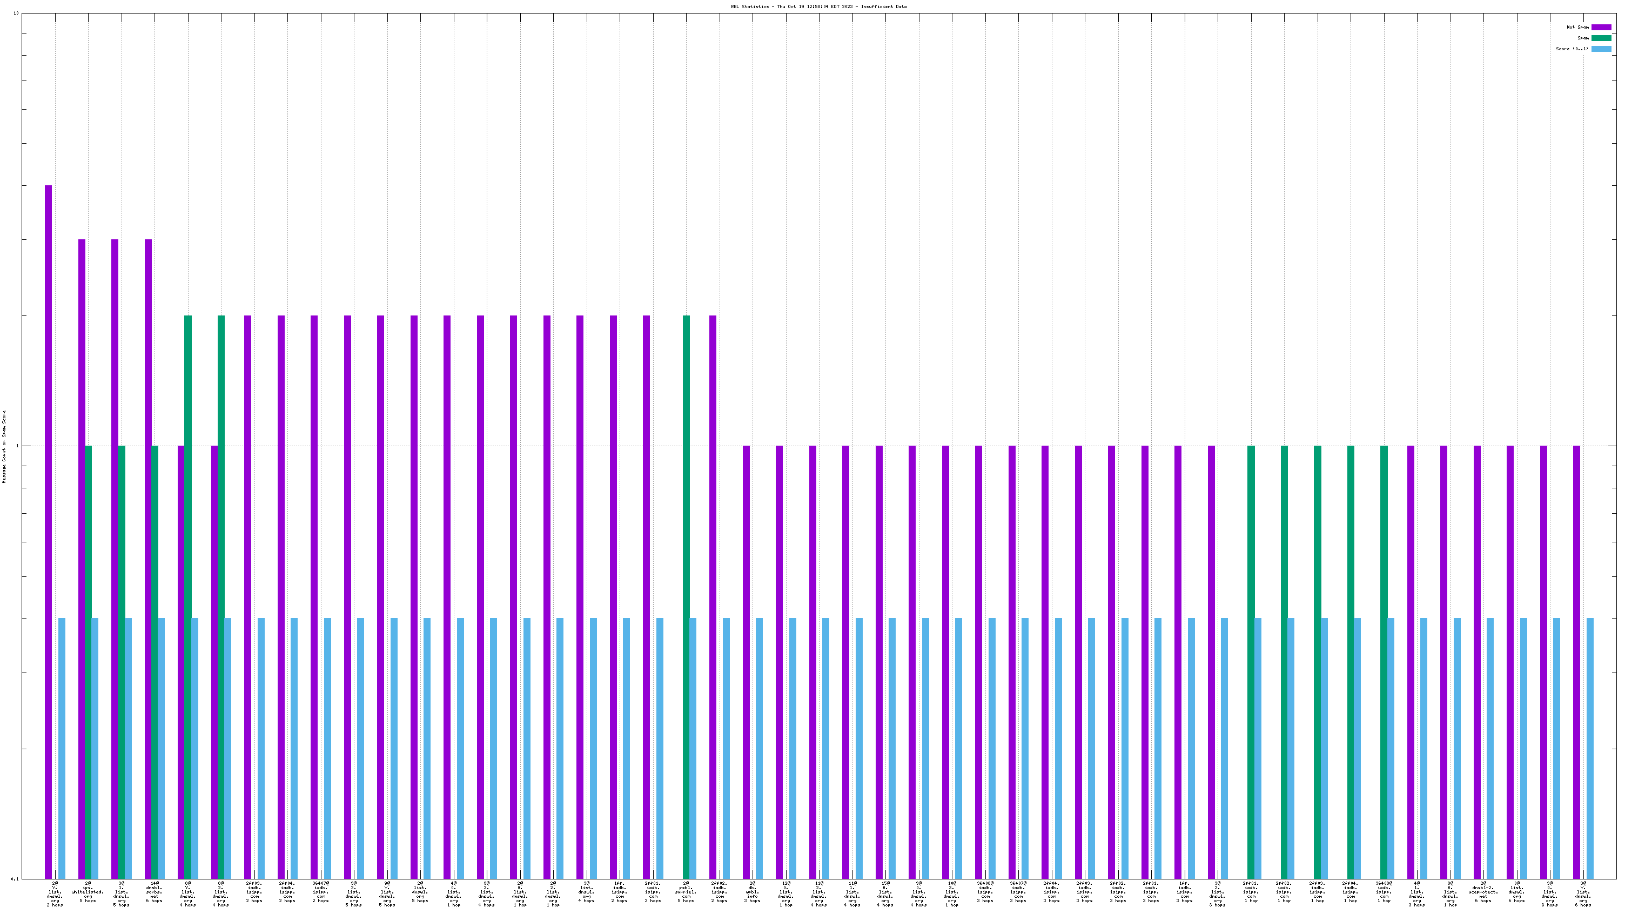Screen dimensions: 1625x914
Task: Click the 'Not Spam' legend label
Action: 1577,27
